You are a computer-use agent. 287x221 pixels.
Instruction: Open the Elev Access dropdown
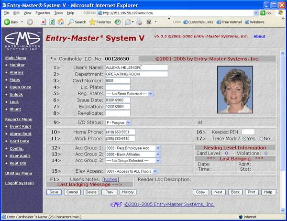coord(155,171)
